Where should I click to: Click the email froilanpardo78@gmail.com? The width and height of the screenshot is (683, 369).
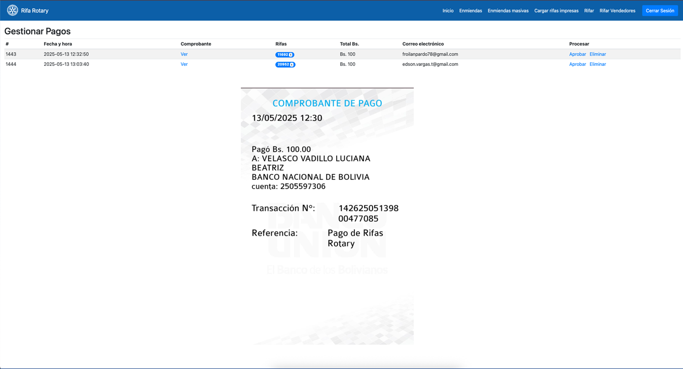tap(430, 54)
